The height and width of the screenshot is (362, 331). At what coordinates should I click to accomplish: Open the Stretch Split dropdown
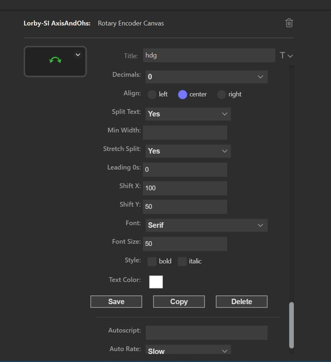pyautogui.click(x=188, y=151)
